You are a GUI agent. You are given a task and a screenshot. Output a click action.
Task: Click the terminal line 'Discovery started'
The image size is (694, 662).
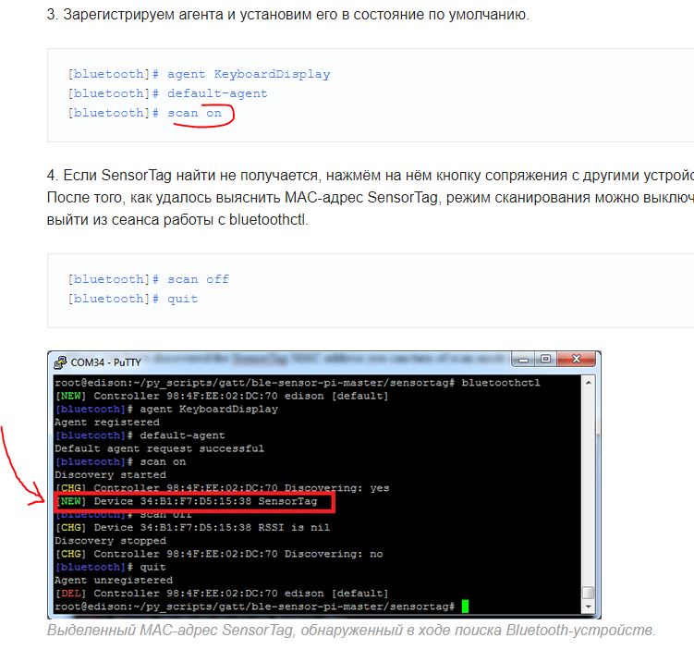click(110, 474)
